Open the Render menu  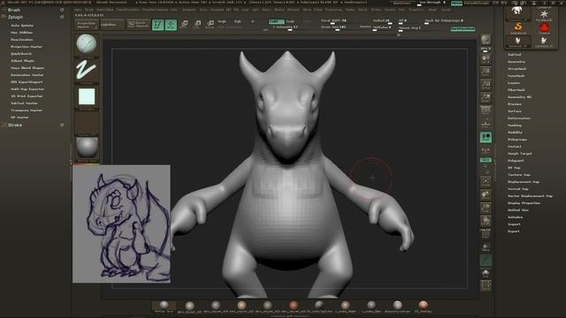(x=350, y=10)
